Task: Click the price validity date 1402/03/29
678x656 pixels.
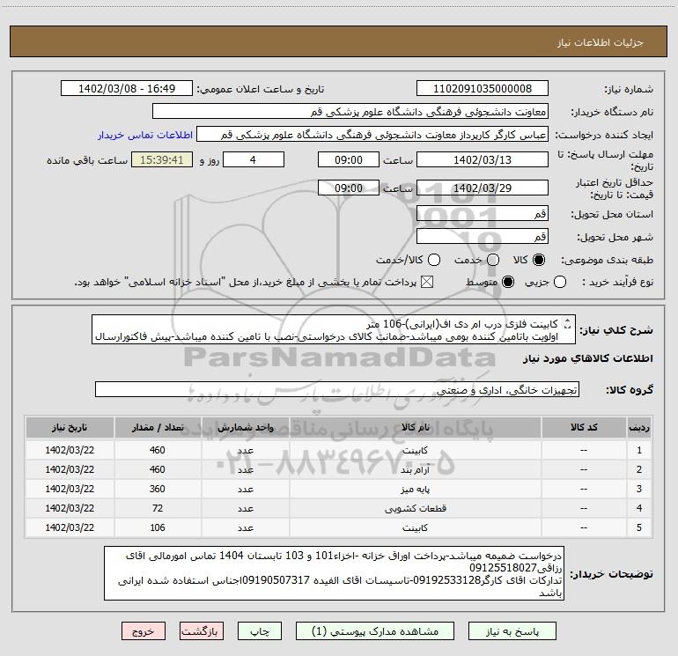Action: point(483,188)
